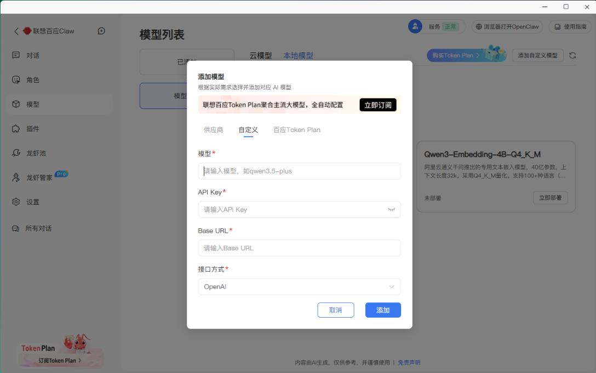Viewport: 596px width, 373px height.
Task: Toggle API Key visibility eye icon
Action: (x=391, y=209)
